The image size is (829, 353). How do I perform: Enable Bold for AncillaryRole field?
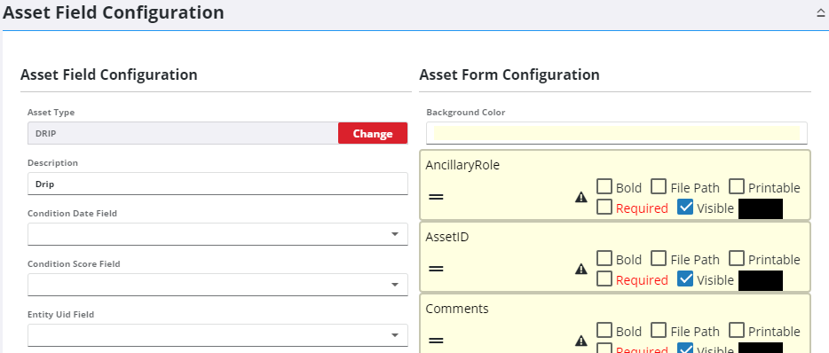[x=604, y=186]
